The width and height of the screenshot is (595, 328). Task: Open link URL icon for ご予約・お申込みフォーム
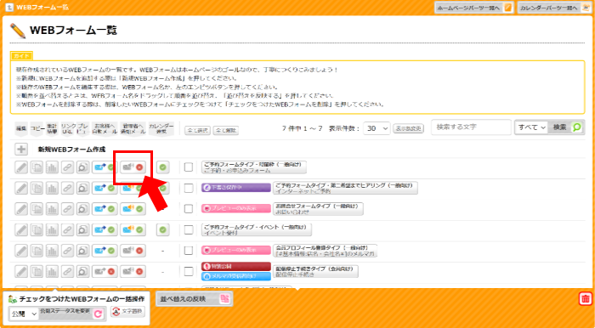click(67, 167)
